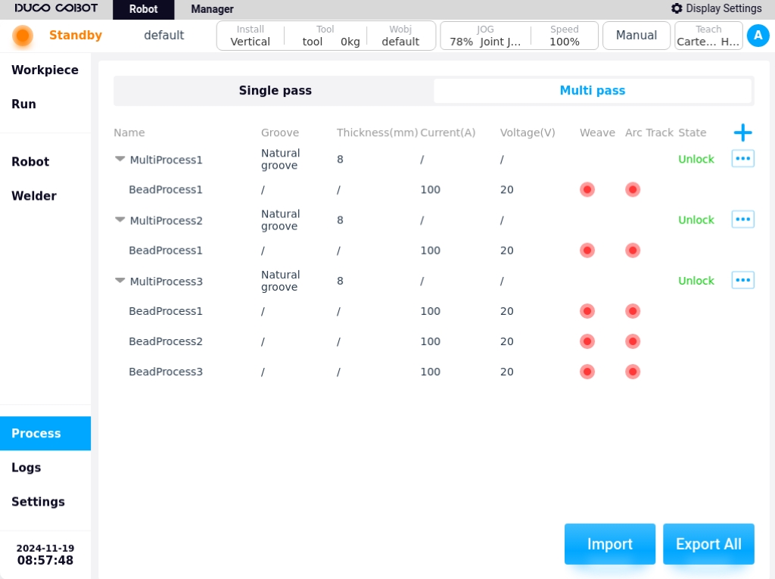Toggle Weave for MultiProcess3 BeadProcess1
Image resolution: width=775 pixels, height=579 pixels.
pos(587,311)
